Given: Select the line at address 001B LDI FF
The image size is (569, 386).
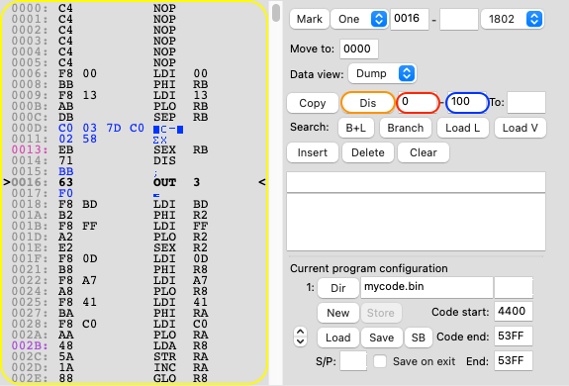Looking at the screenshot, I should [135, 226].
